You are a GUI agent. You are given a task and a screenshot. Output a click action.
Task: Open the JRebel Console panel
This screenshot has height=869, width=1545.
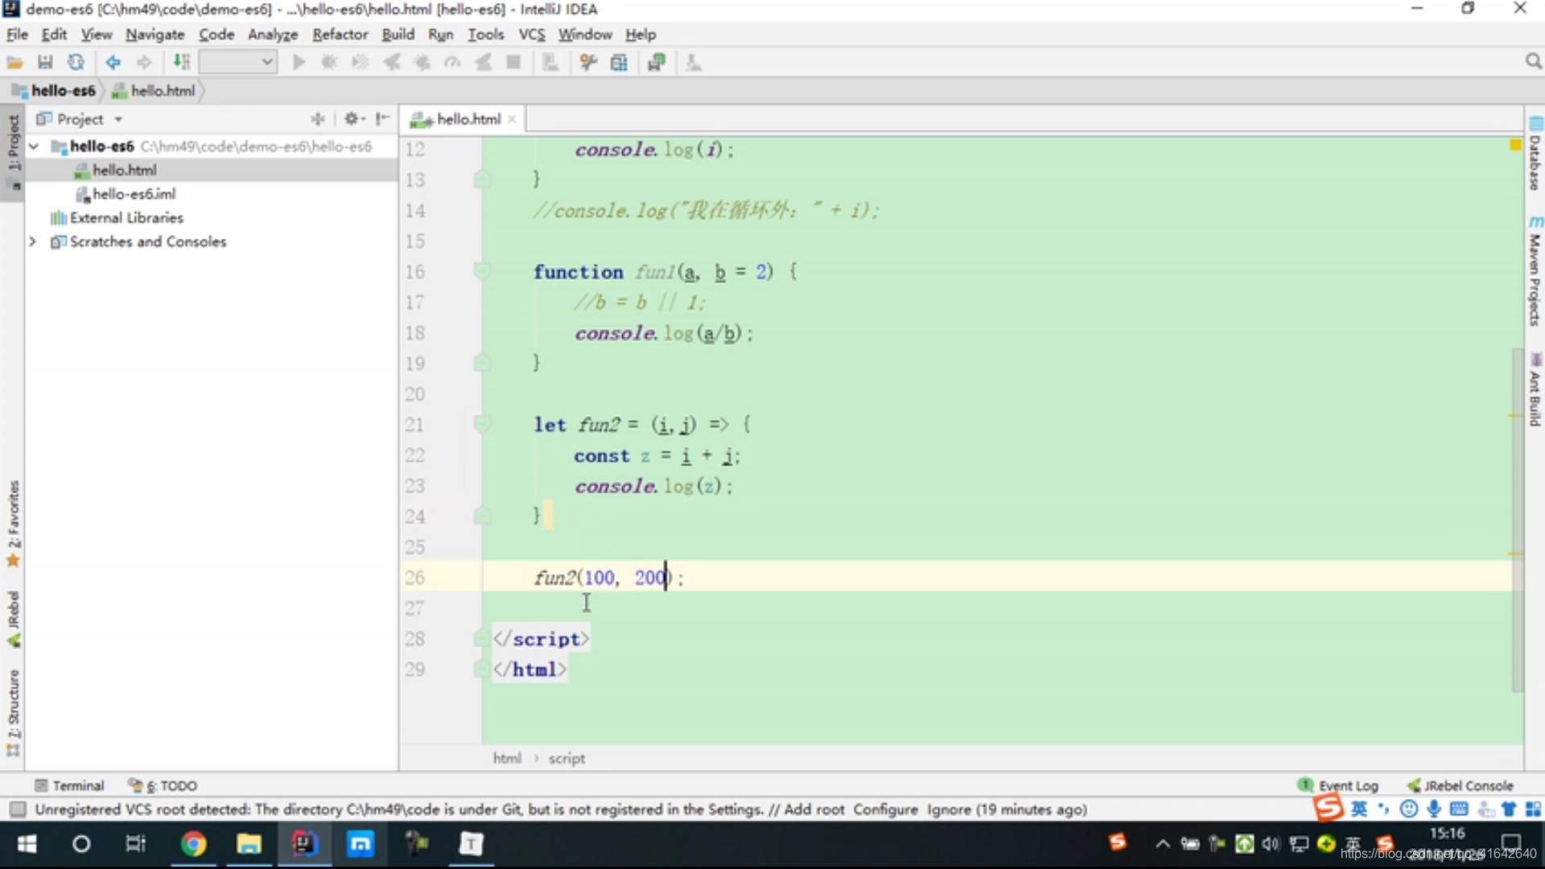click(x=1461, y=786)
